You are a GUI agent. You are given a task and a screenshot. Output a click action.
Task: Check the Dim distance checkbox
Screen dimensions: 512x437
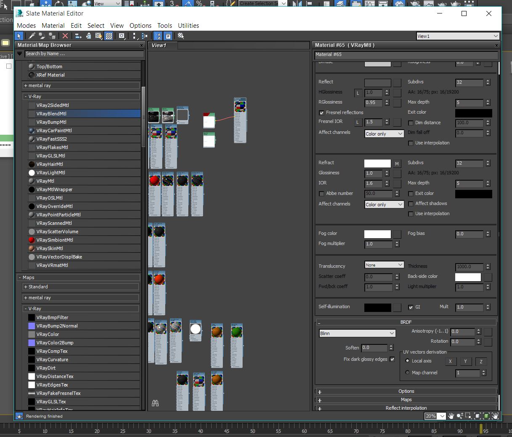(x=411, y=123)
